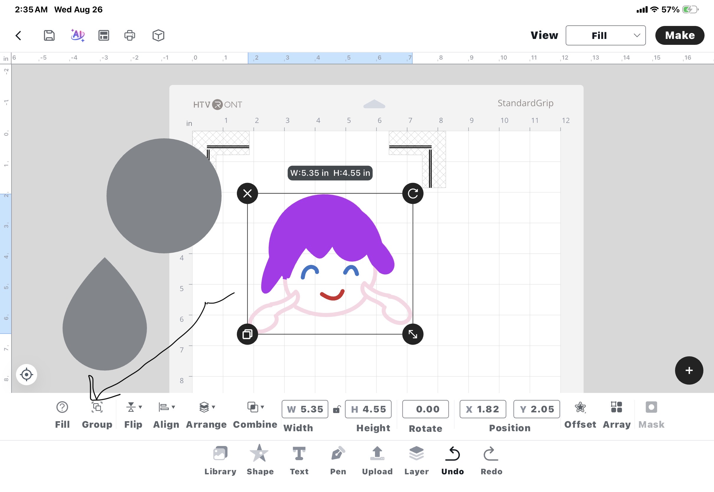Tap the save project icon
Screen dimensions: 714x492
pos(49,35)
